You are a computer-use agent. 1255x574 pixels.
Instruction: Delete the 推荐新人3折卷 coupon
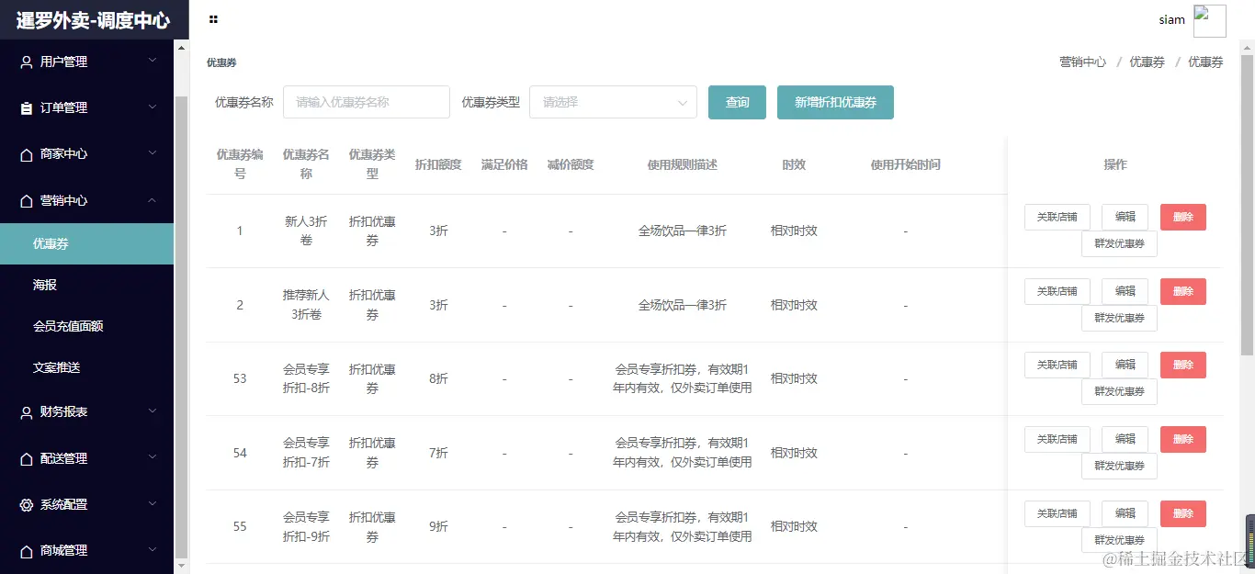pyautogui.click(x=1183, y=291)
